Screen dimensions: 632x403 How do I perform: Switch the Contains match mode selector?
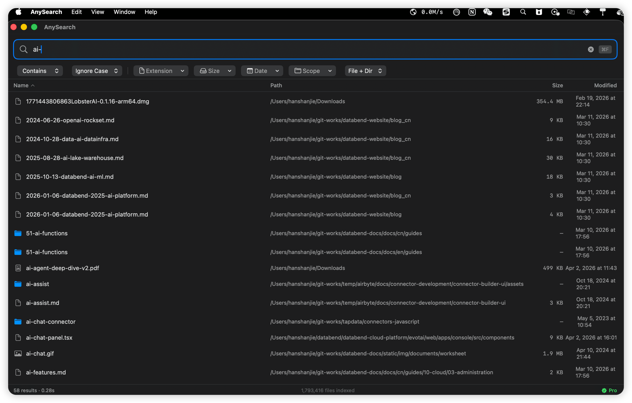click(40, 71)
